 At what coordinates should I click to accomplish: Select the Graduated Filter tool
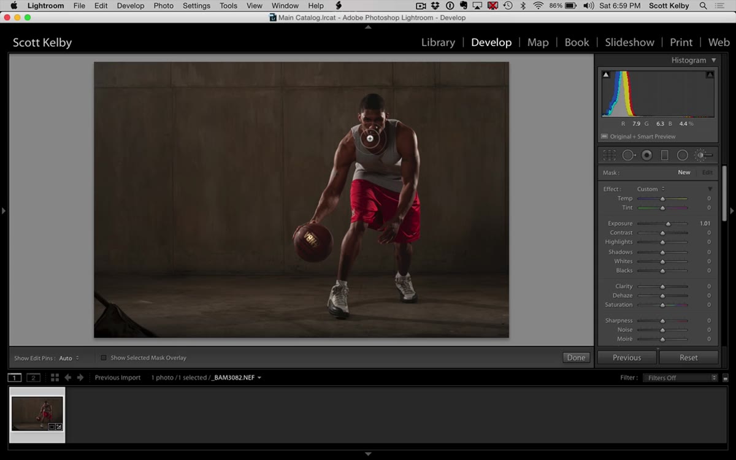pos(664,155)
